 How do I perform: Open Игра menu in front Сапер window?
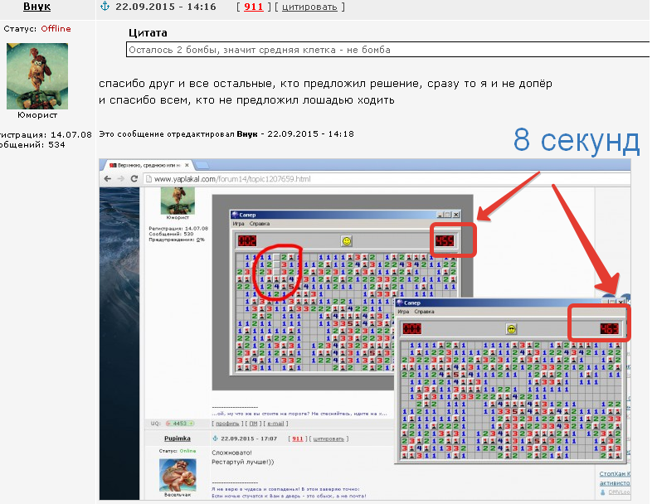click(x=403, y=312)
